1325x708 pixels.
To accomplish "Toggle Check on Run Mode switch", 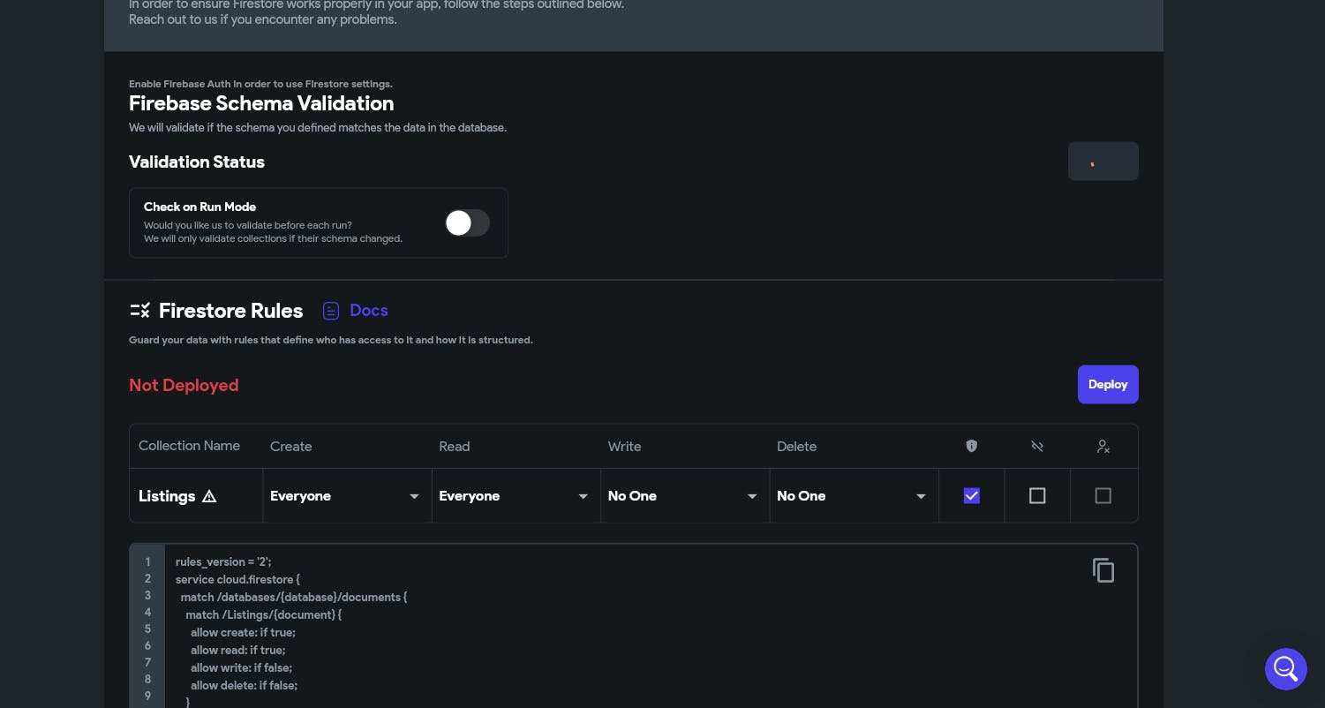I will (467, 222).
